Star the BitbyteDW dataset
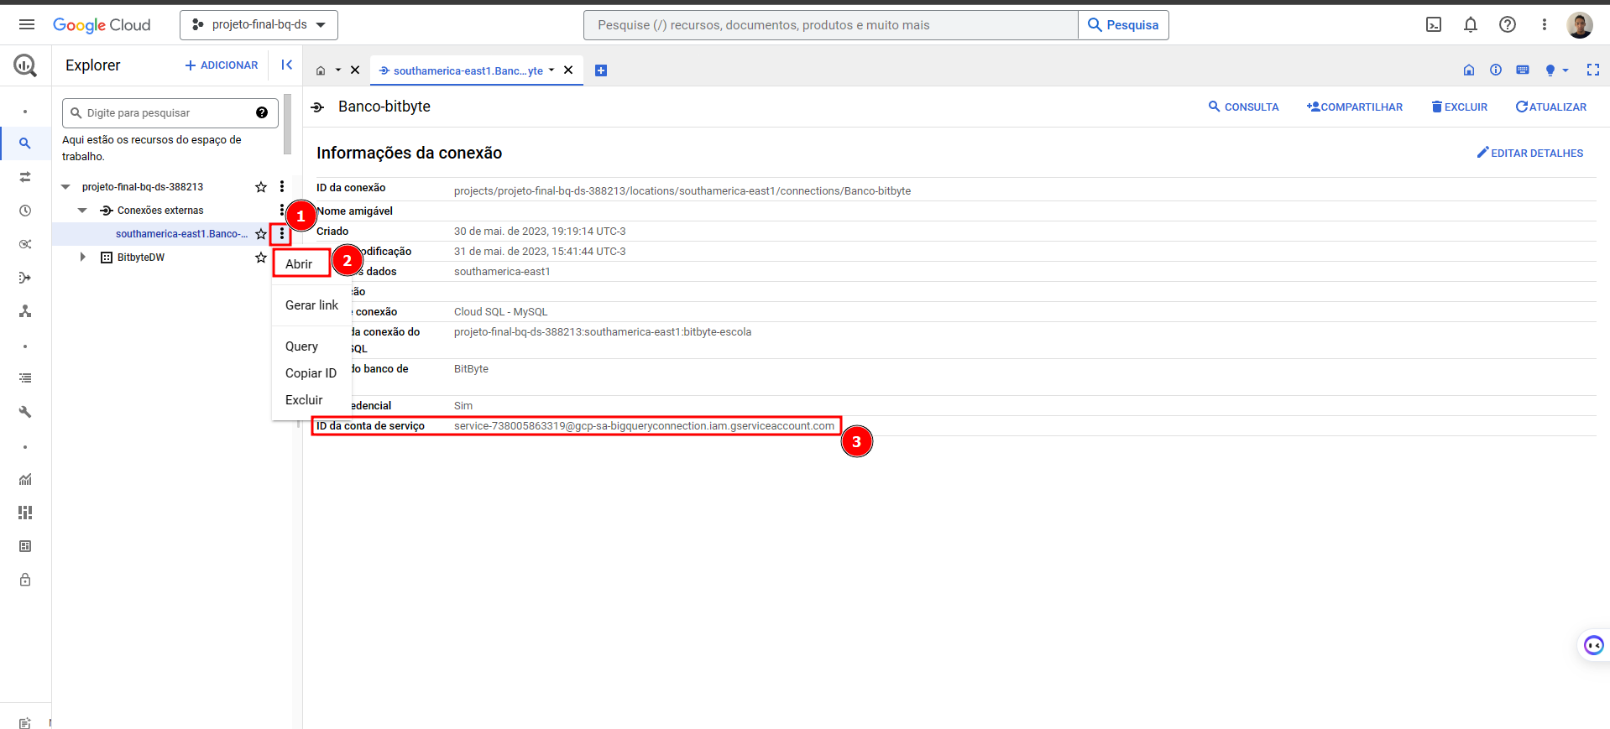Viewport: 1610px width, 729px height. [261, 258]
